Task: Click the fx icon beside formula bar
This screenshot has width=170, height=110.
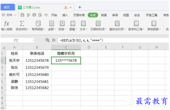Action: pos(54,40)
